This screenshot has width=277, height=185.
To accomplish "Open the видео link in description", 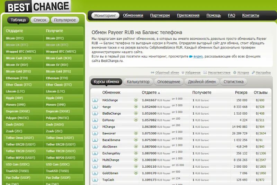I will click(198, 56).
